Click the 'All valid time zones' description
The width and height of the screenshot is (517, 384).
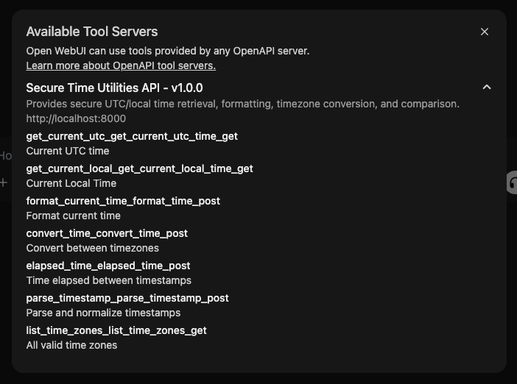[x=71, y=345]
